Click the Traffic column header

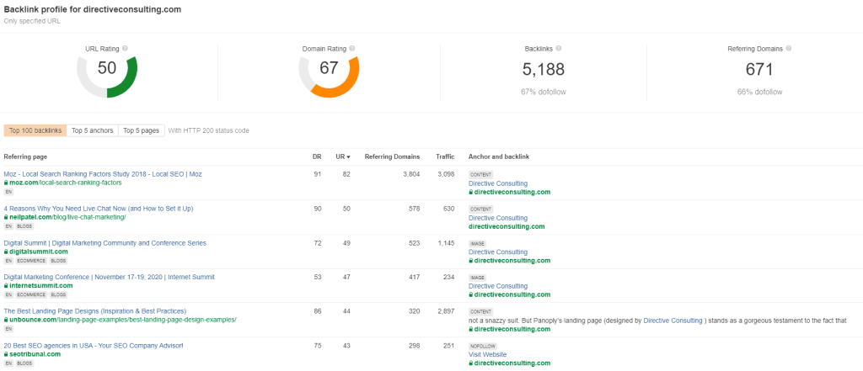point(445,156)
